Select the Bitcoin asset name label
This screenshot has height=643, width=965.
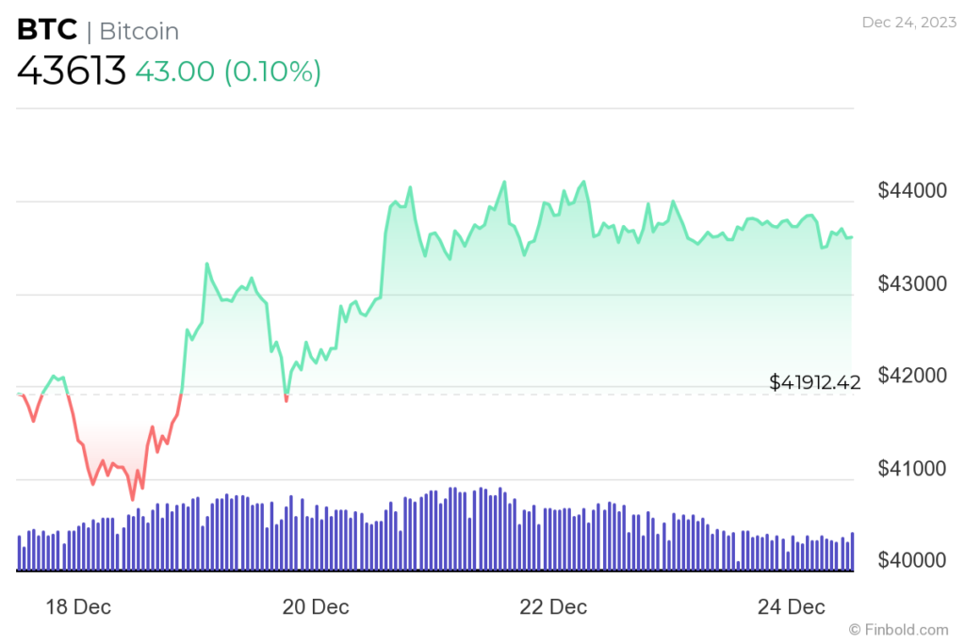(139, 31)
